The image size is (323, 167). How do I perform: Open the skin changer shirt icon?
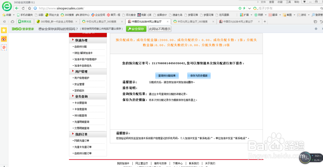304,2
